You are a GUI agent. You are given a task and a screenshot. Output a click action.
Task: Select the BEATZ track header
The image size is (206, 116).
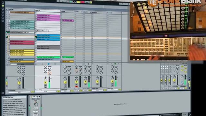(87, 12)
